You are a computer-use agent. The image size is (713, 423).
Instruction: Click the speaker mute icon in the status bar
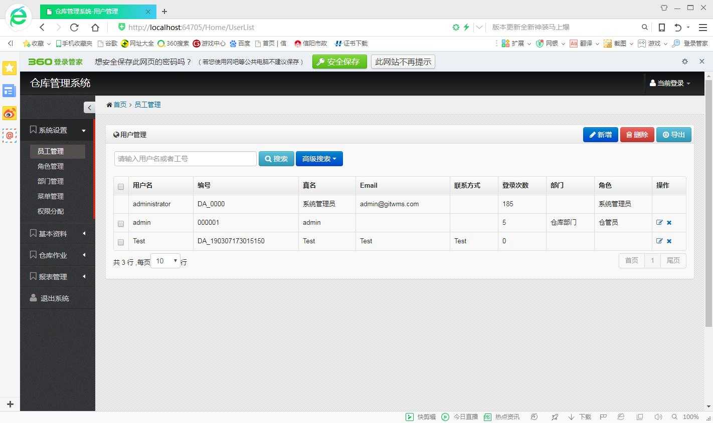point(658,416)
